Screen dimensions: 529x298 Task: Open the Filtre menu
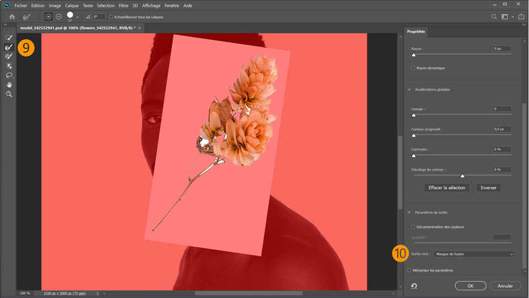[123, 6]
